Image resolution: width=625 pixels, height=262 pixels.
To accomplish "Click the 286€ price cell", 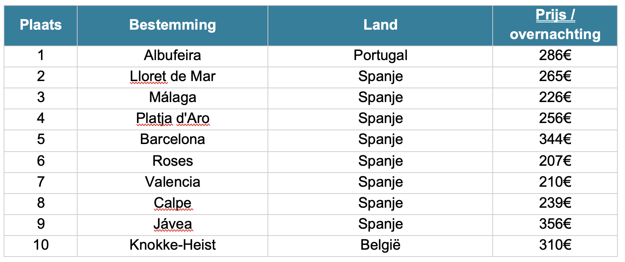I will click(x=555, y=56).
